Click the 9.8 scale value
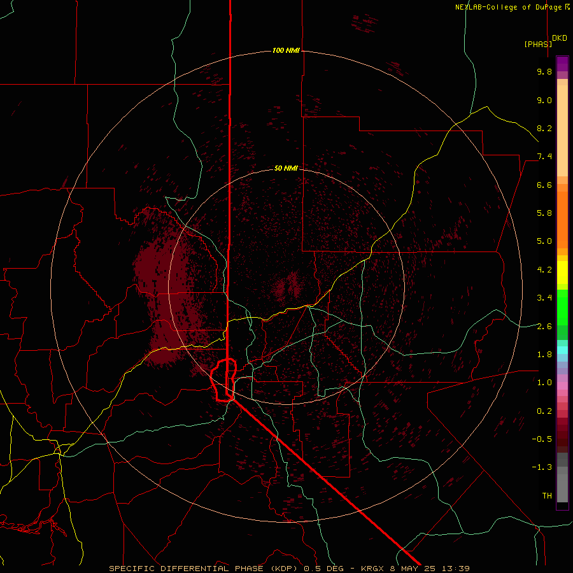Screen dimensions: 573x573 click(x=544, y=71)
